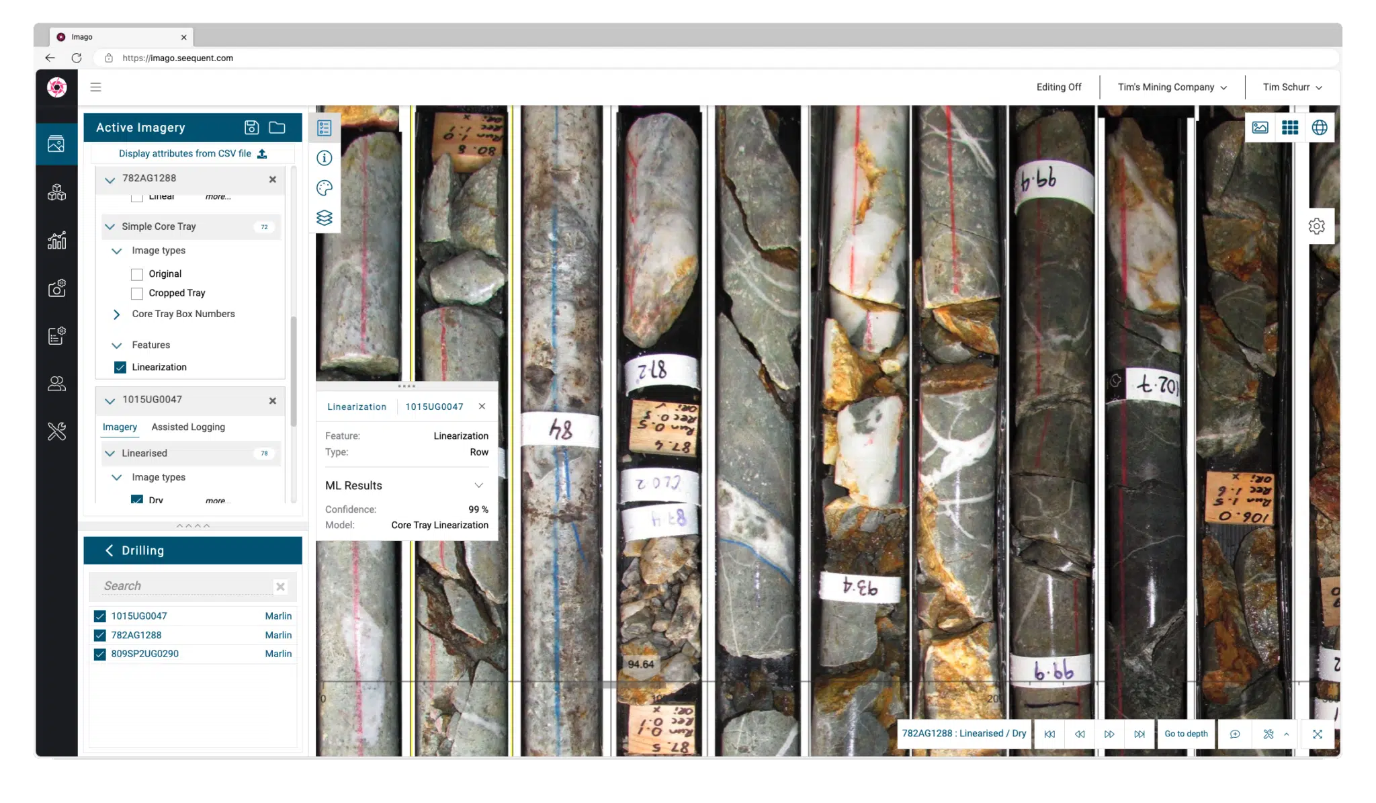Image resolution: width=1376 pixels, height=803 pixels.
Task: Check the Cropped Tray image type checkbox
Action: [138, 292]
